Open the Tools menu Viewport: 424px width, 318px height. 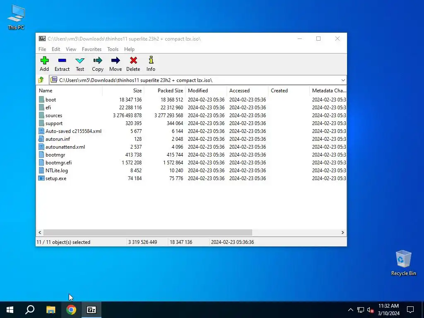113,49
